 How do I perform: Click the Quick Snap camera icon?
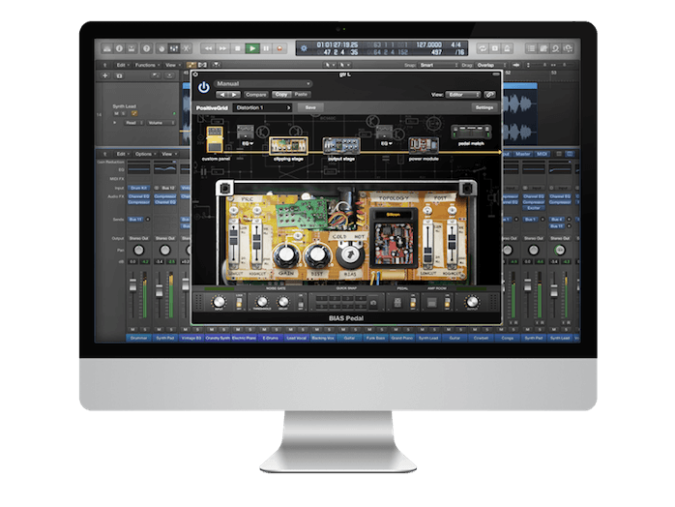373,303
